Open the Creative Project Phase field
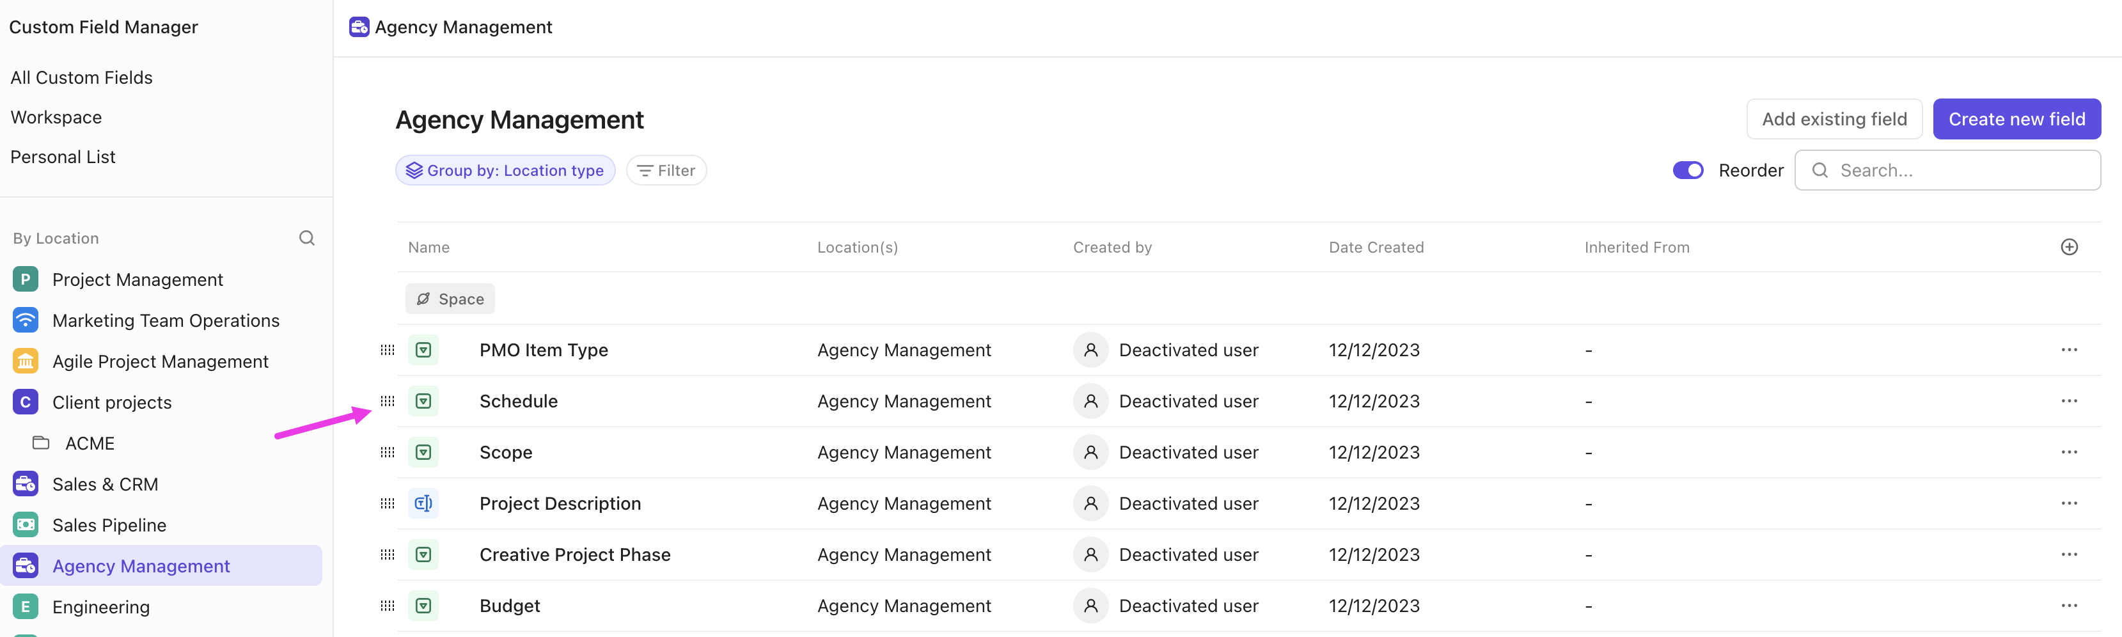This screenshot has height=637, width=2122. click(x=574, y=554)
